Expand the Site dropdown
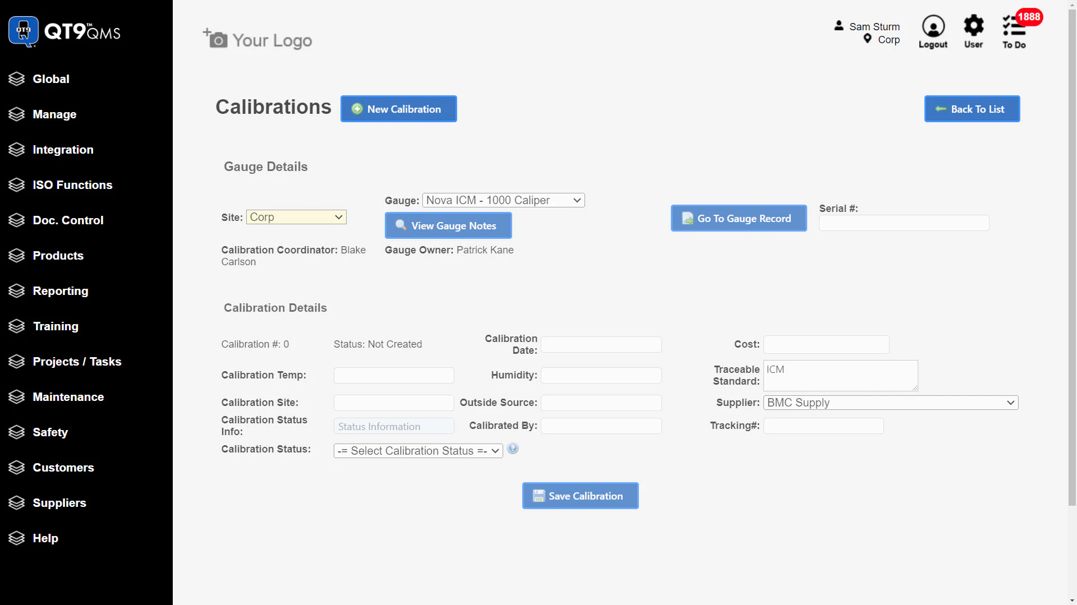The width and height of the screenshot is (1077, 605). [x=296, y=217]
